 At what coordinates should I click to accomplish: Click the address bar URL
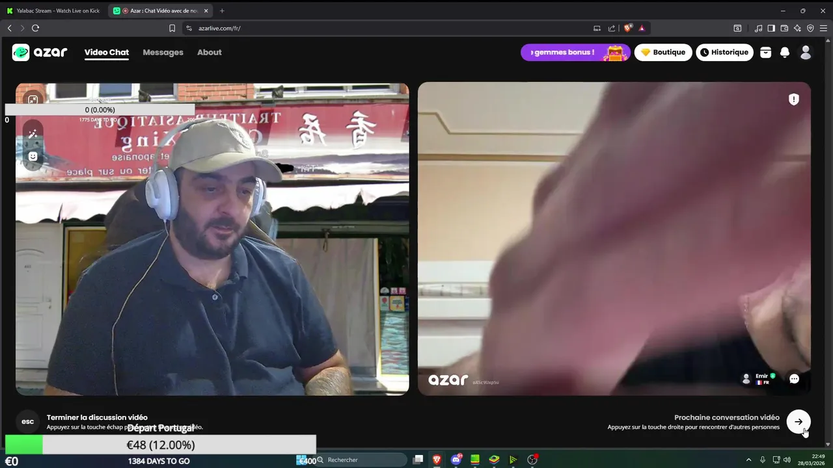(219, 29)
